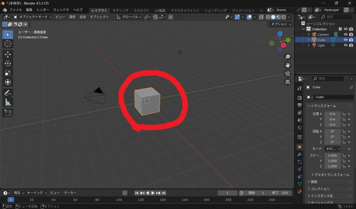Toggle the perspective/orthographic grid icon
The width and height of the screenshot is (356, 209).
point(288,82)
